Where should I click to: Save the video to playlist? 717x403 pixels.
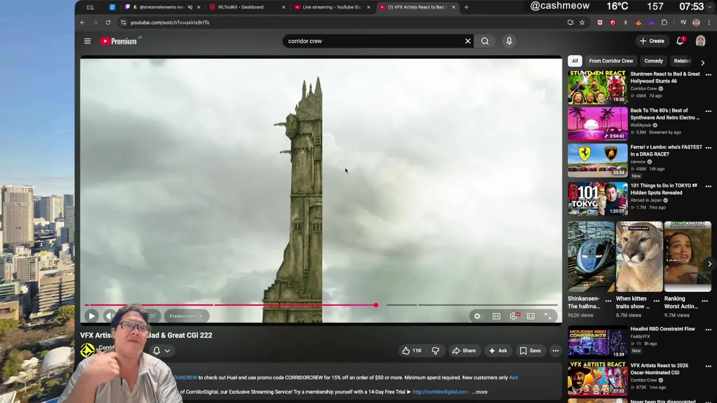[530, 351]
